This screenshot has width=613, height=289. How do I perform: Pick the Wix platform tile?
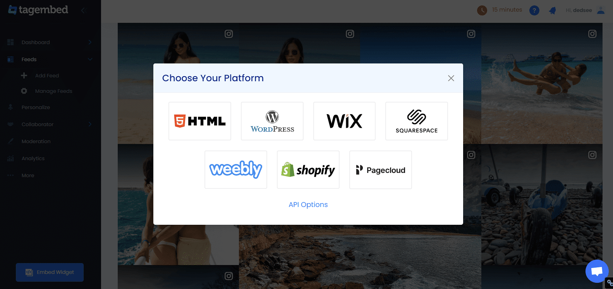coord(344,121)
